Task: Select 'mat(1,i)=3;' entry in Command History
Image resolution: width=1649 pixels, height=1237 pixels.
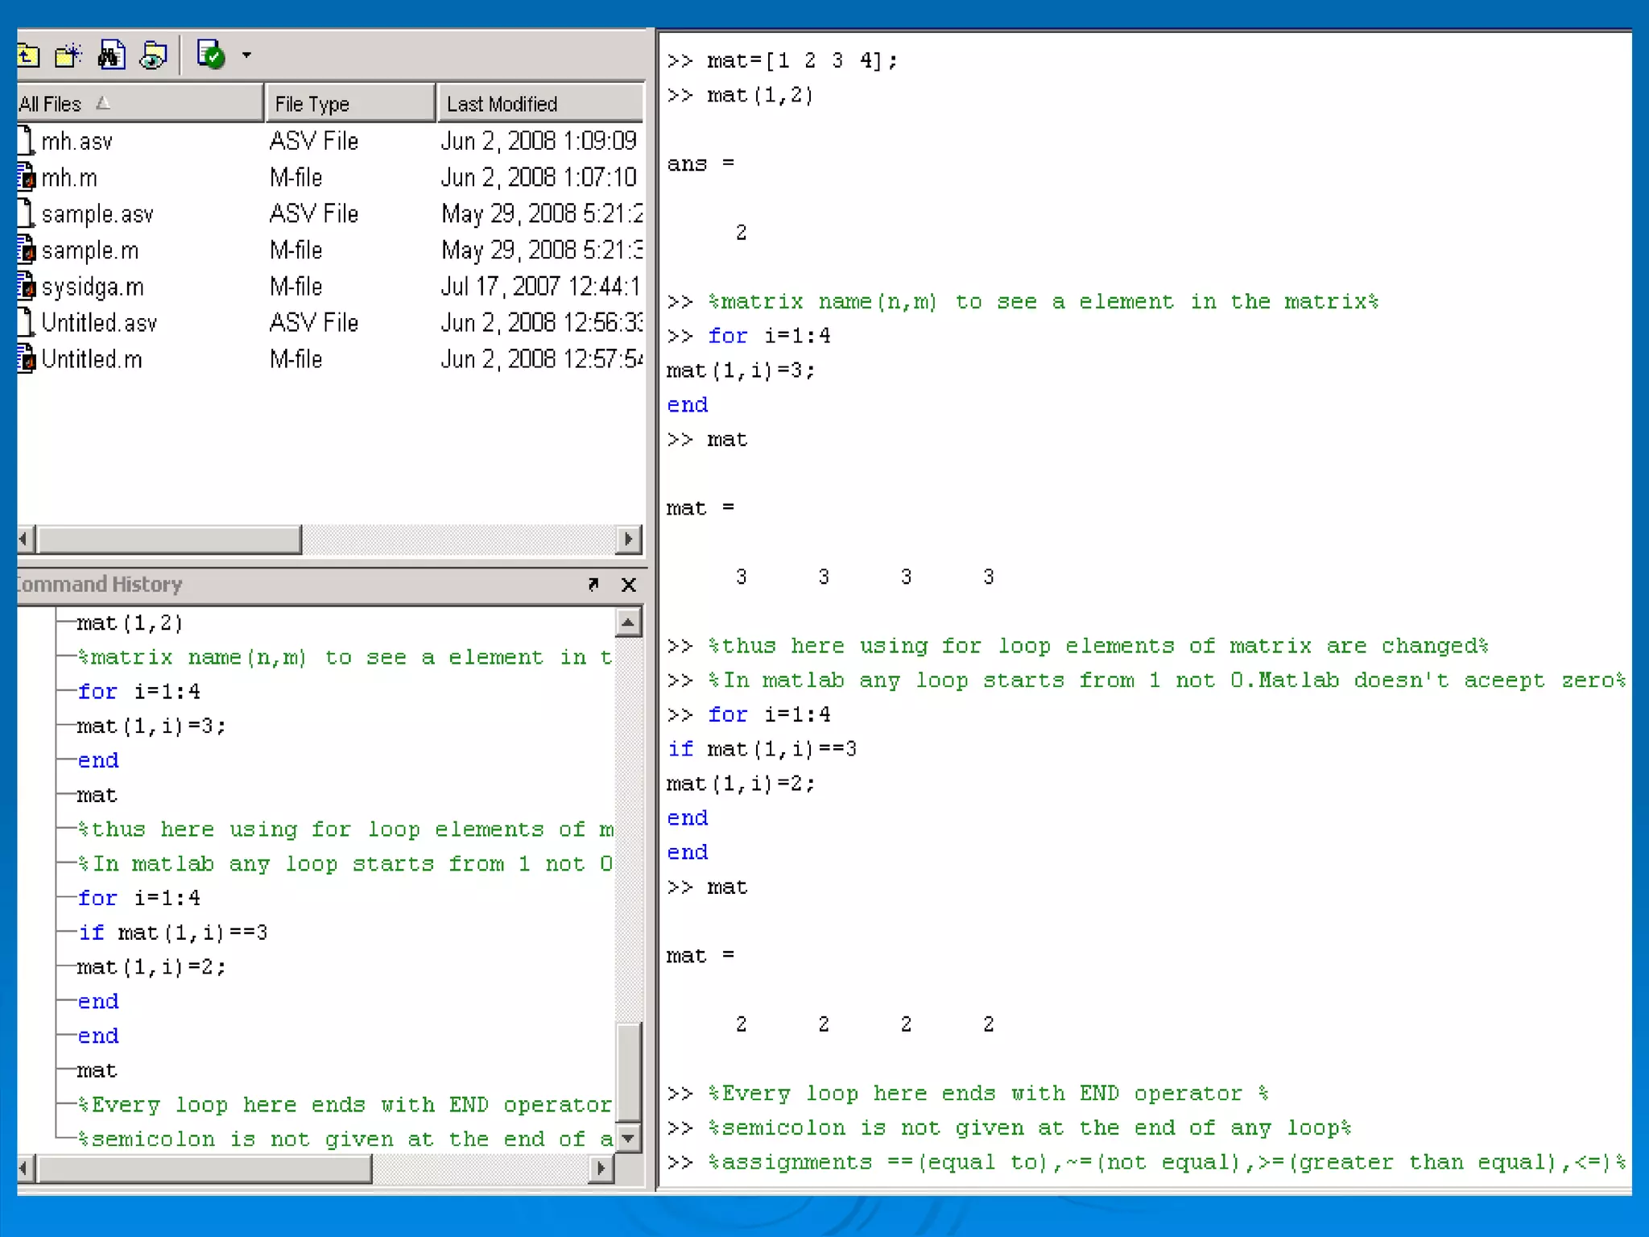Action: 151,726
